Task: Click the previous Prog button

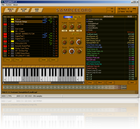Action: [8, 60]
